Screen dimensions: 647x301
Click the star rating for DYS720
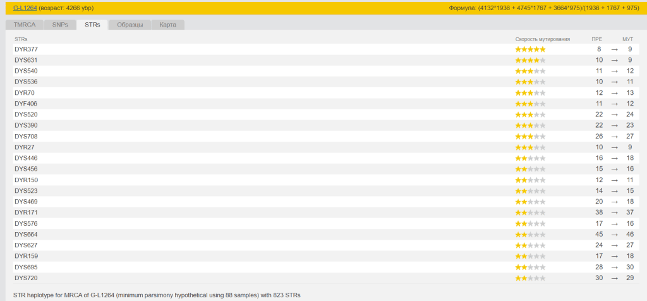coord(530,278)
